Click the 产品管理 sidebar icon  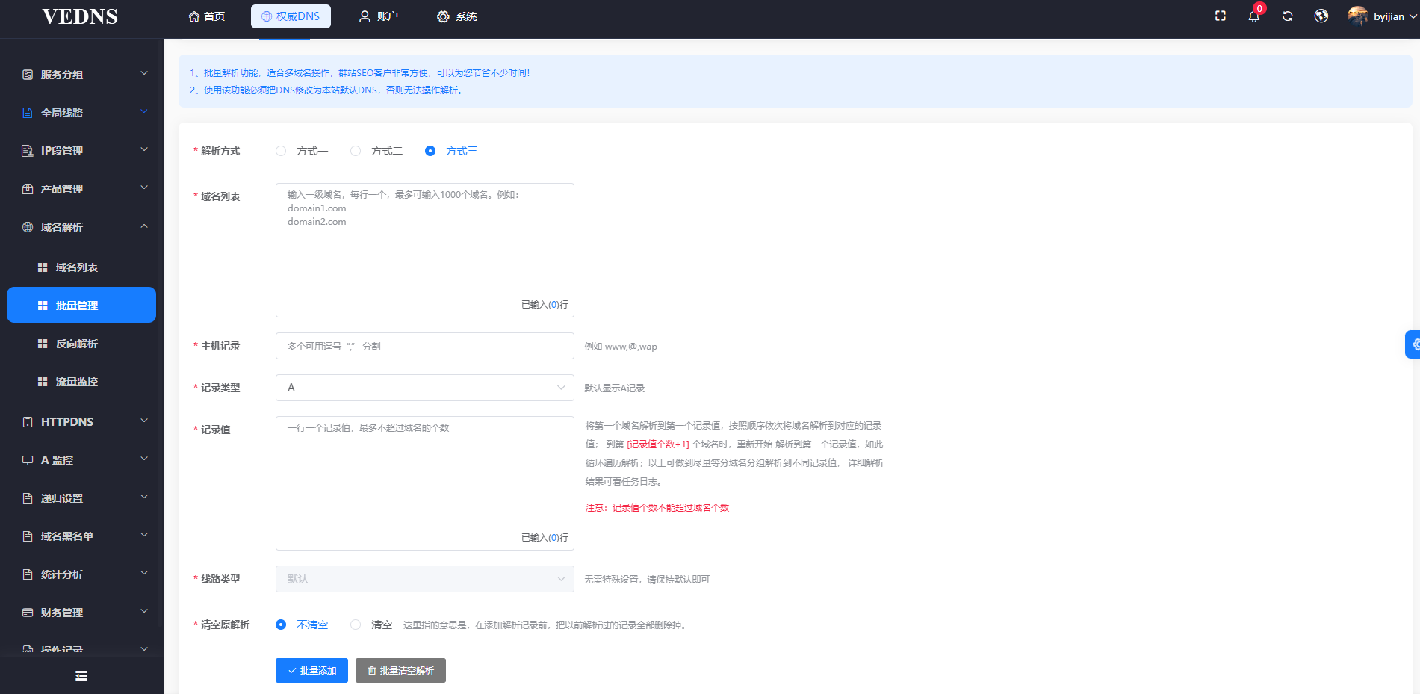click(28, 189)
